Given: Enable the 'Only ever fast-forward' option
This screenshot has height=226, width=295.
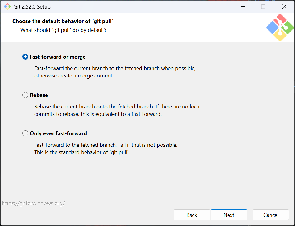Looking at the screenshot, I should click(25, 133).
